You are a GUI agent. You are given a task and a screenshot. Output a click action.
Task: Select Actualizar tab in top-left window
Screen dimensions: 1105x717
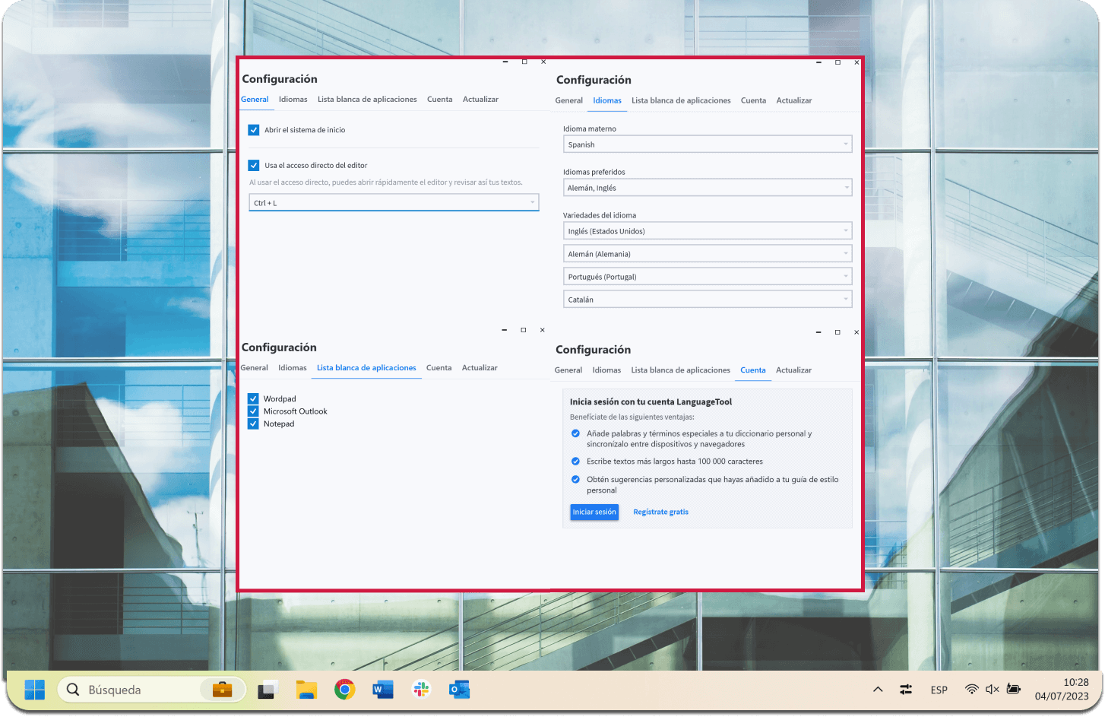pyautogui.click(x=480, y=100)
